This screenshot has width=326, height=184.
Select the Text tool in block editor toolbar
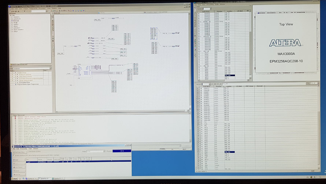point(53,21)
